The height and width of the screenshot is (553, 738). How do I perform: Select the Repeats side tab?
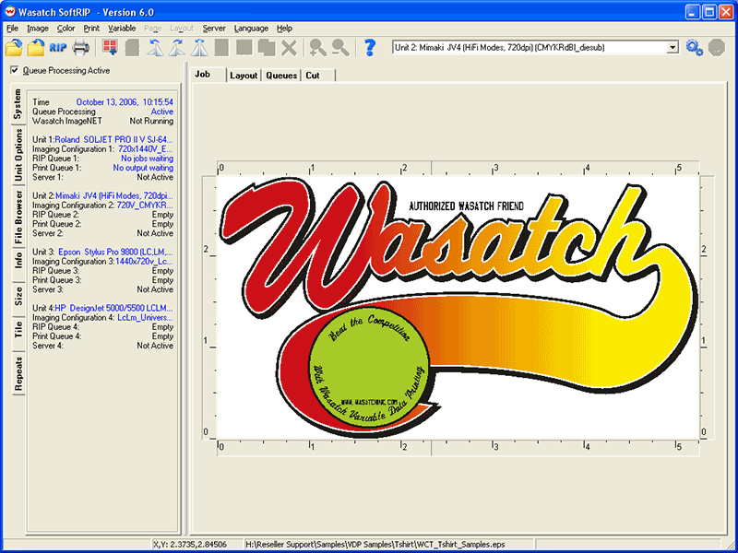18,374
